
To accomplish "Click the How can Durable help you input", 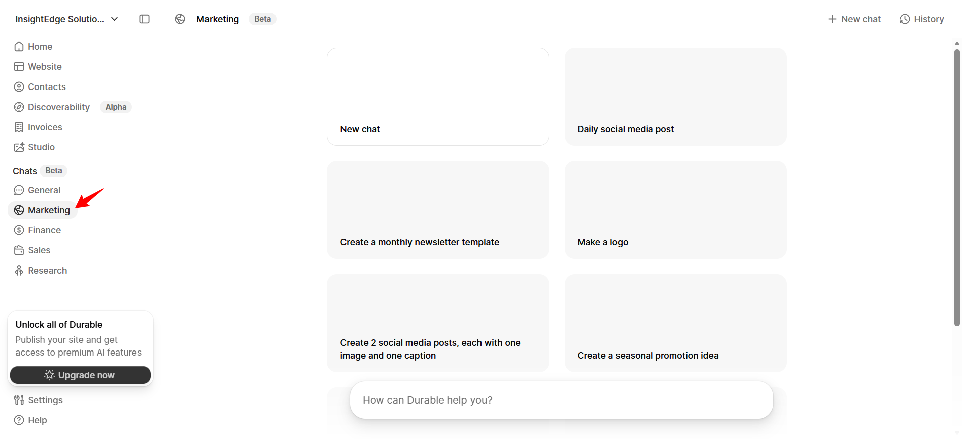I will pyautogui.click(x=562, y=400).
